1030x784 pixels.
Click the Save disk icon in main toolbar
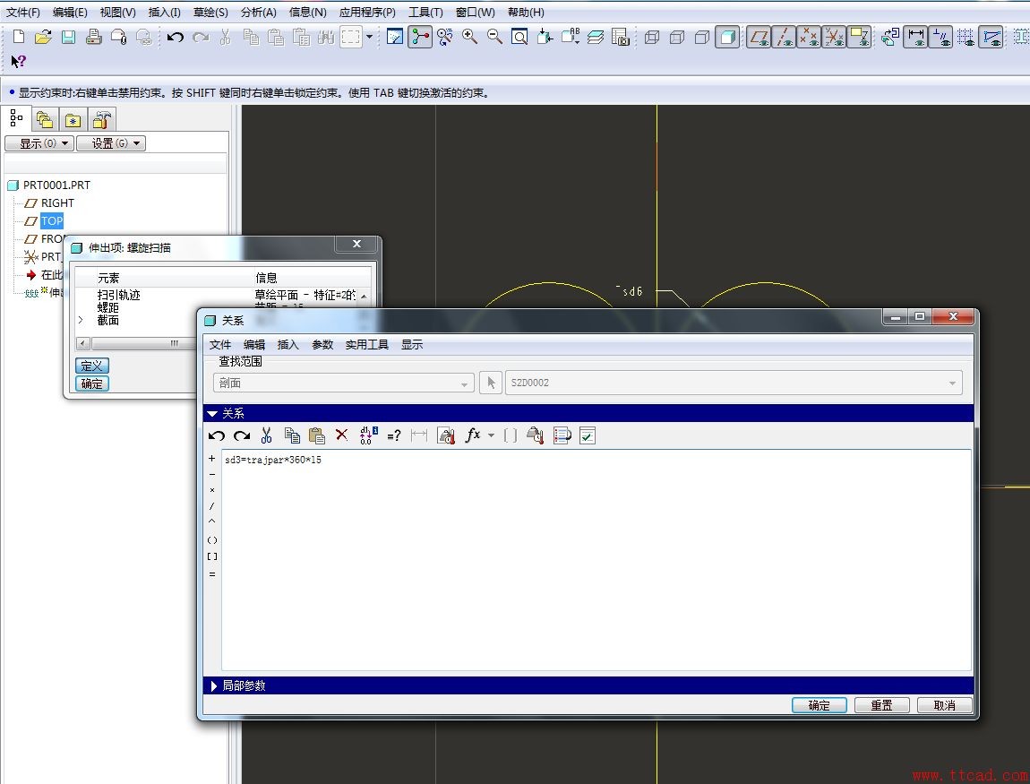pyautogui.click(x=68, y=37)
